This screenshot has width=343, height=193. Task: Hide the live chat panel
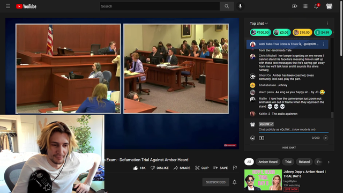[x=289, y=148]
